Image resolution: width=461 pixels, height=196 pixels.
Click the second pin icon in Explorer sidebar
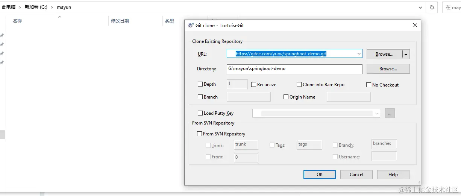[2, 44]
